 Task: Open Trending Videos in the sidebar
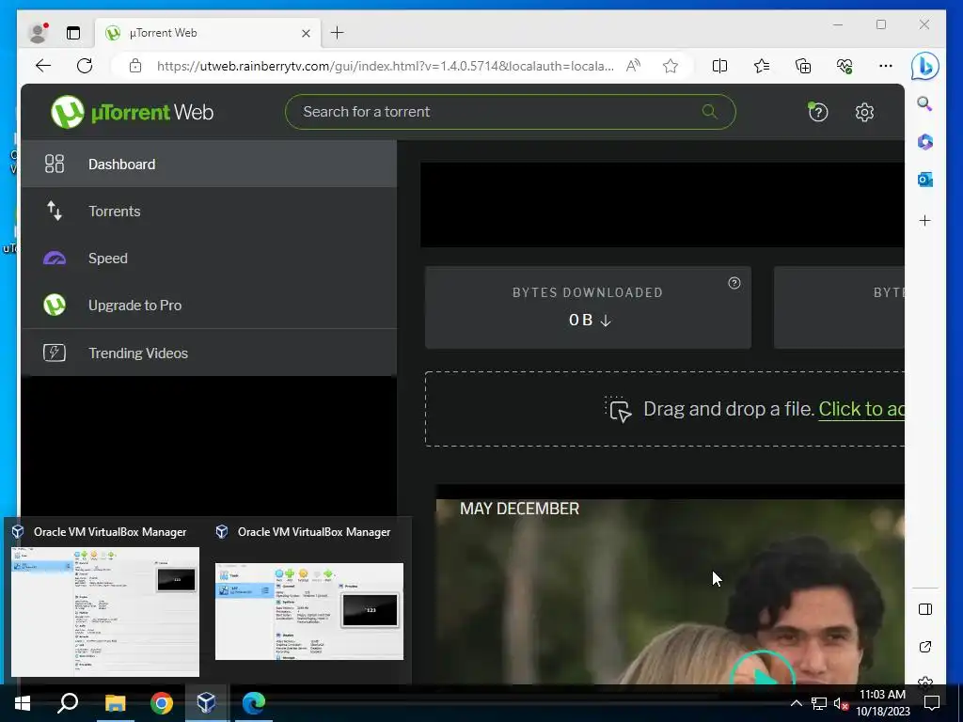[x=209, y=353]
